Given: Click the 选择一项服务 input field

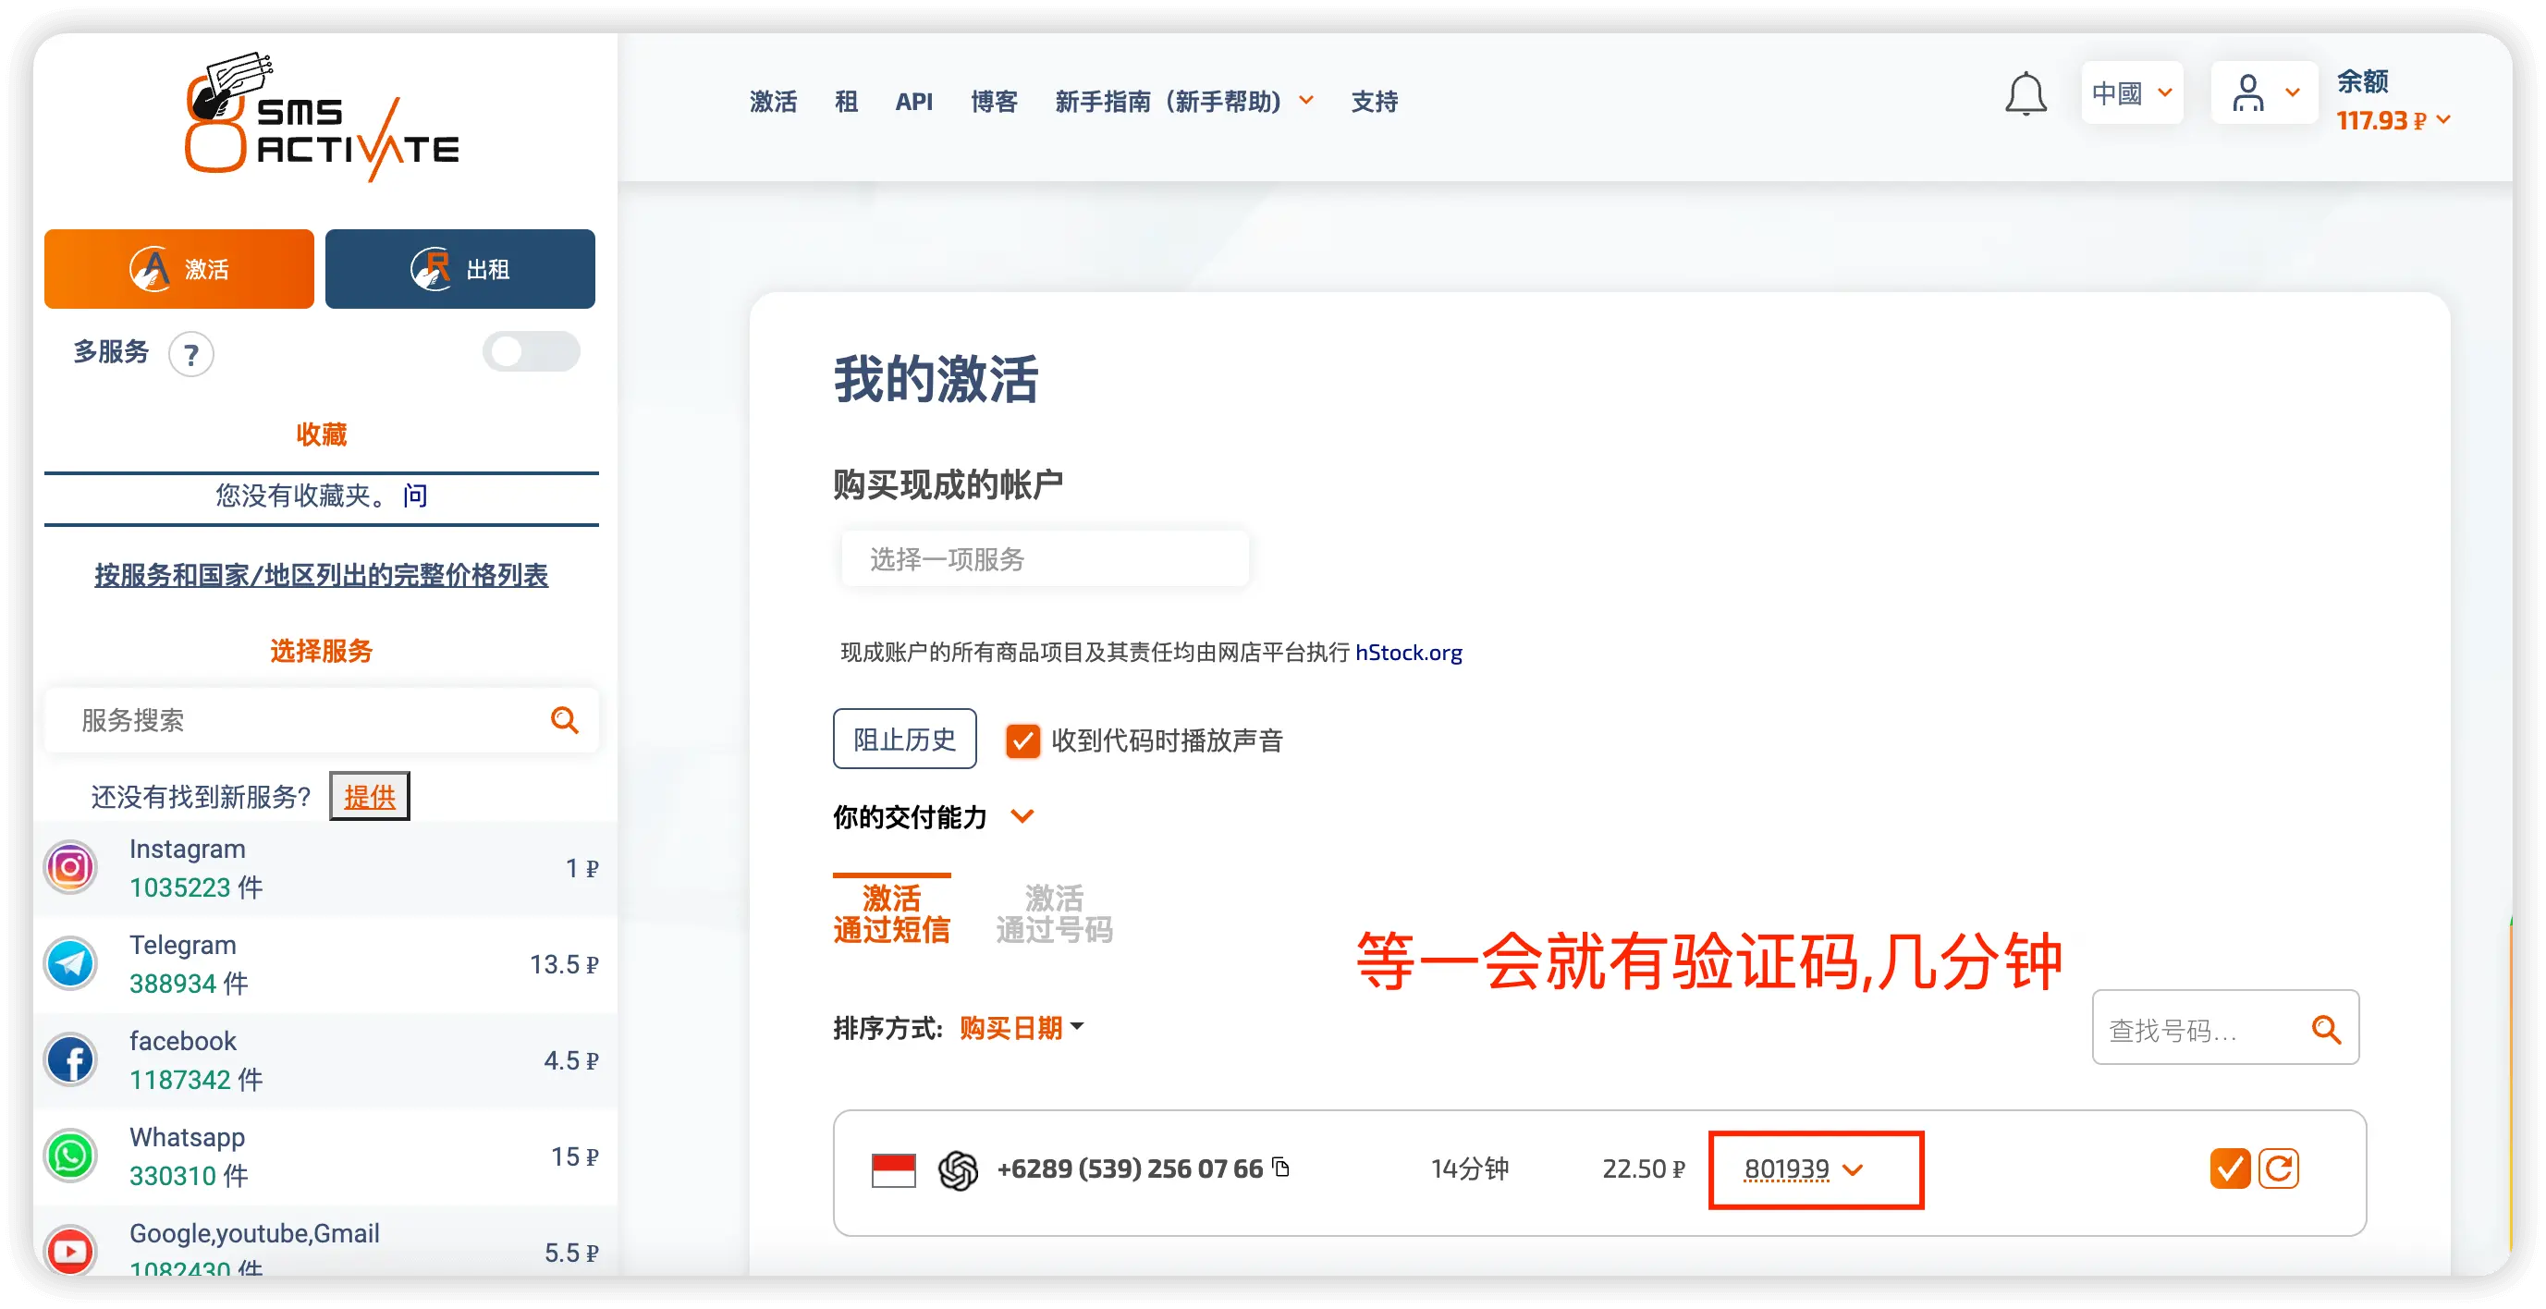Looking at the screenshot, I should pos(1044,559).
